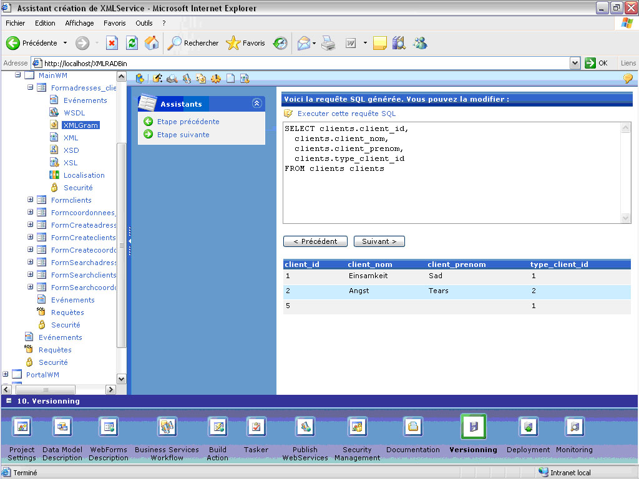Open the Monitoring module icon

[x=574, y=427]
